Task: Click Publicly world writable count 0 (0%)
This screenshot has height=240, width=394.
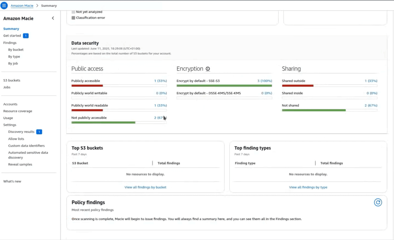Action: pyautogui.click(x=161, y=93)
